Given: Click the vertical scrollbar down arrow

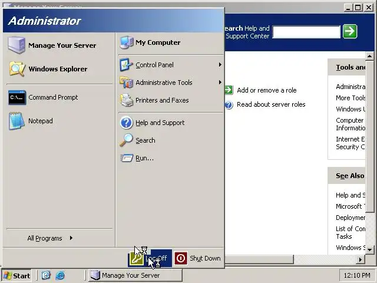Looking at the screenshot, I should [369, 250].
